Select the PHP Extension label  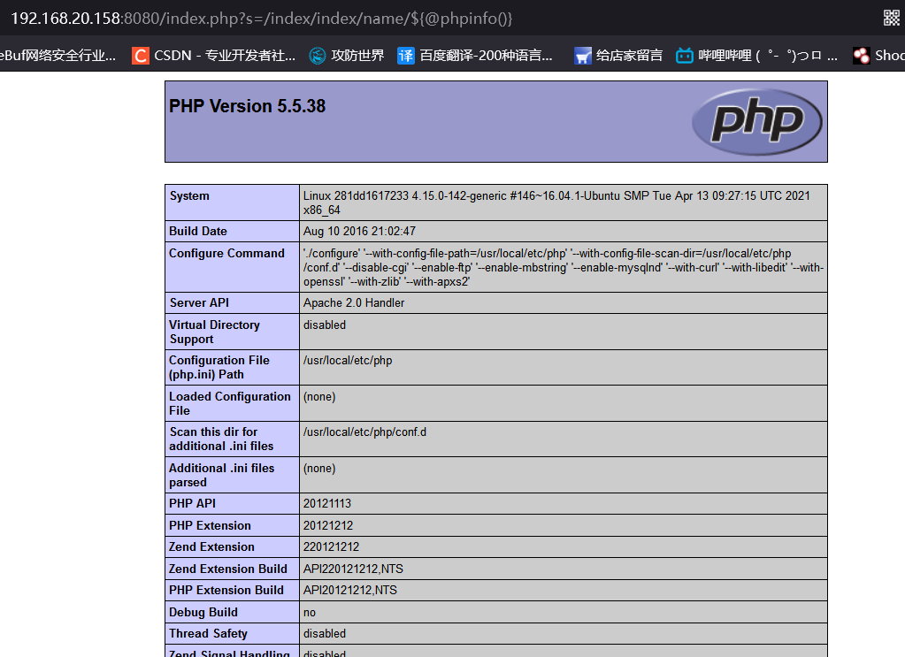(210, 525)
